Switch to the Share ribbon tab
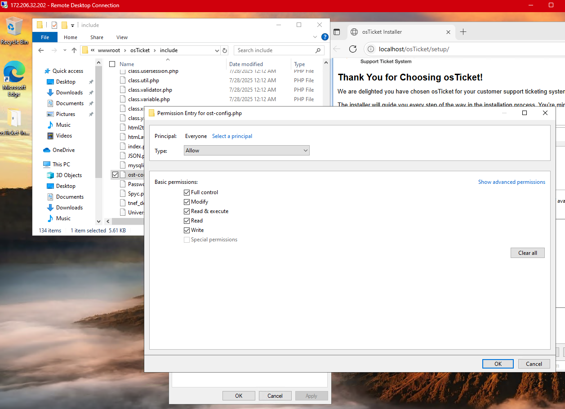 (97, 37)
